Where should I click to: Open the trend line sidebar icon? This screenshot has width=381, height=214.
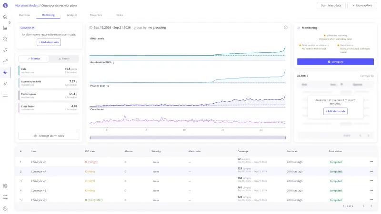pyautogui.click(x=5, y=61)
